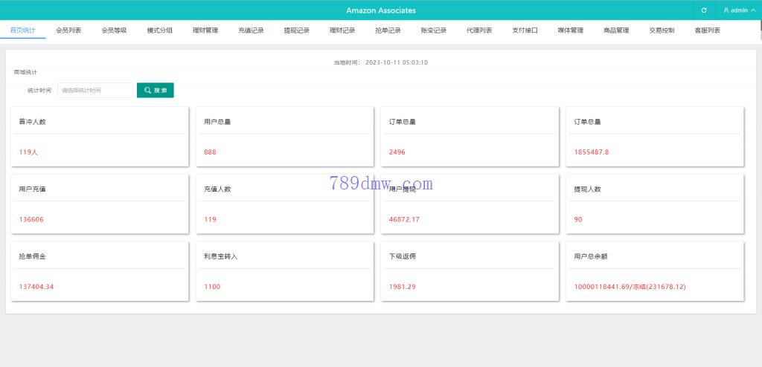Switch to the 商品管理 tab
This screenshot has height=367, width=762.
[616, 30]
